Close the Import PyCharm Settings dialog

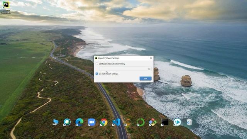(x=151, y=58)
